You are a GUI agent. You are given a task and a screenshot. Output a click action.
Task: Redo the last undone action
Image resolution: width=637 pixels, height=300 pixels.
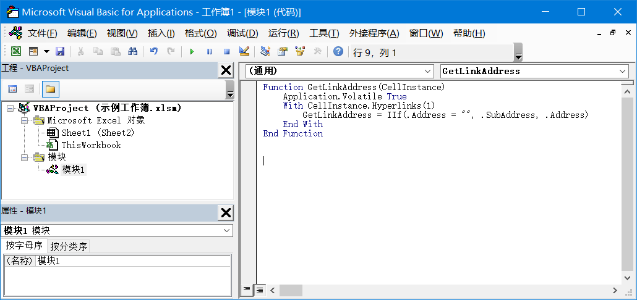[171, 51]
